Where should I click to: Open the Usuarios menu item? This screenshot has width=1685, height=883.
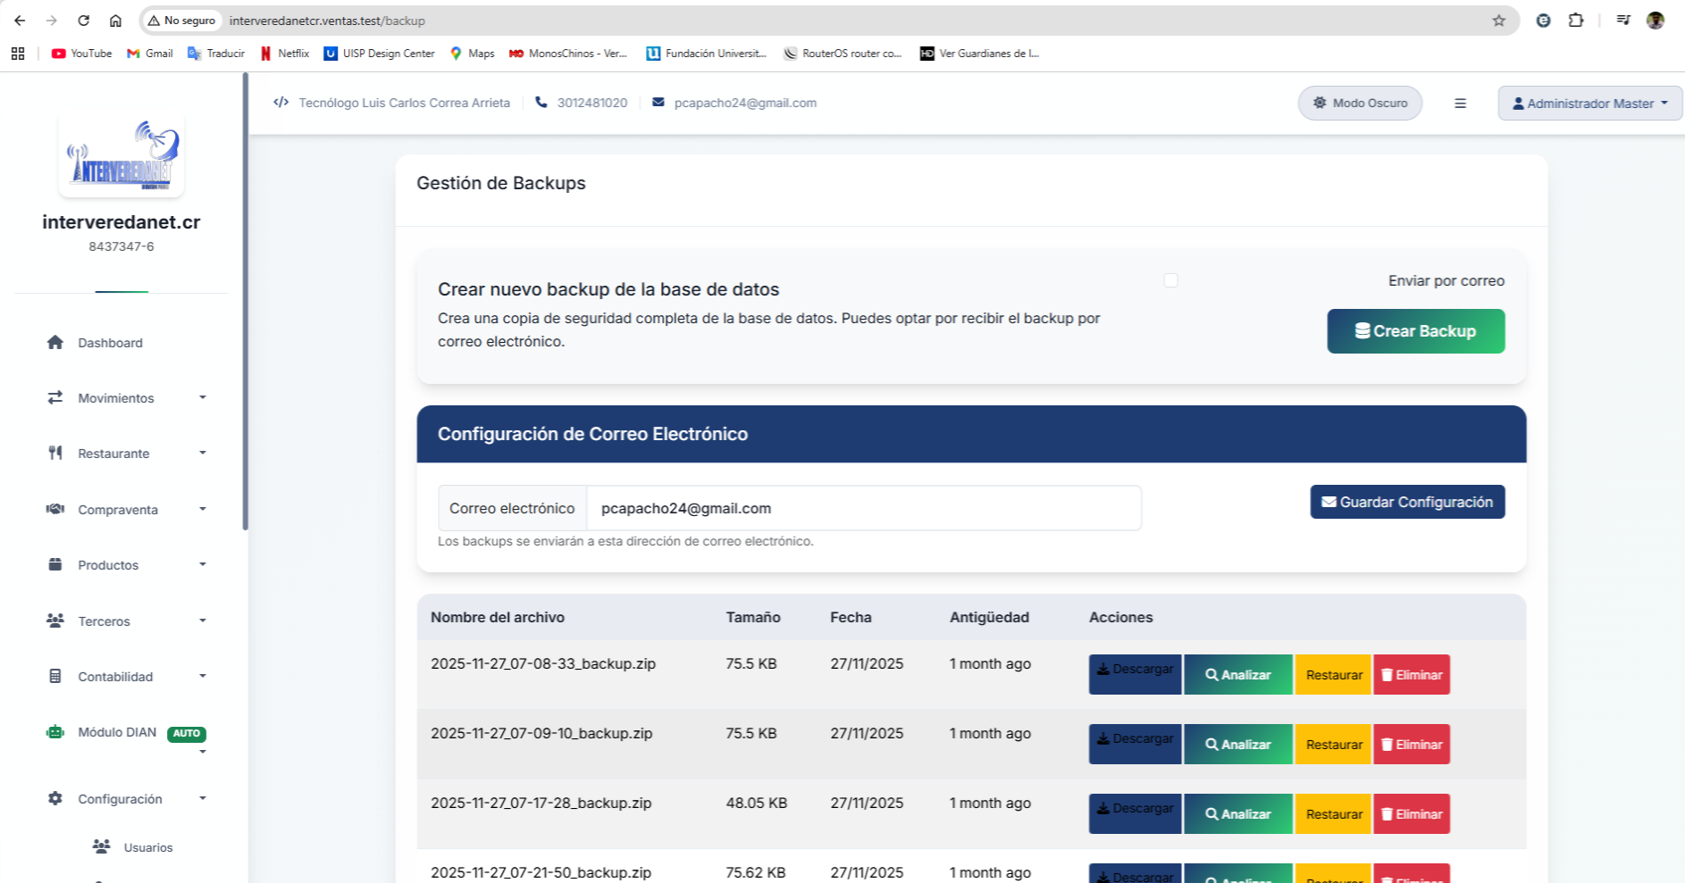coord(148,847)
